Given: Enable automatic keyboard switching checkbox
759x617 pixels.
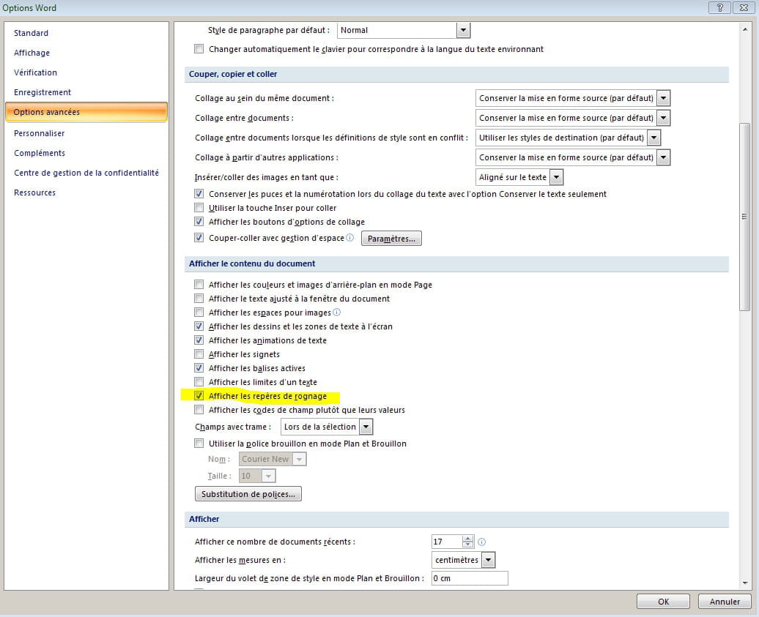Looking at the screenshot, I should click(199, 49).
